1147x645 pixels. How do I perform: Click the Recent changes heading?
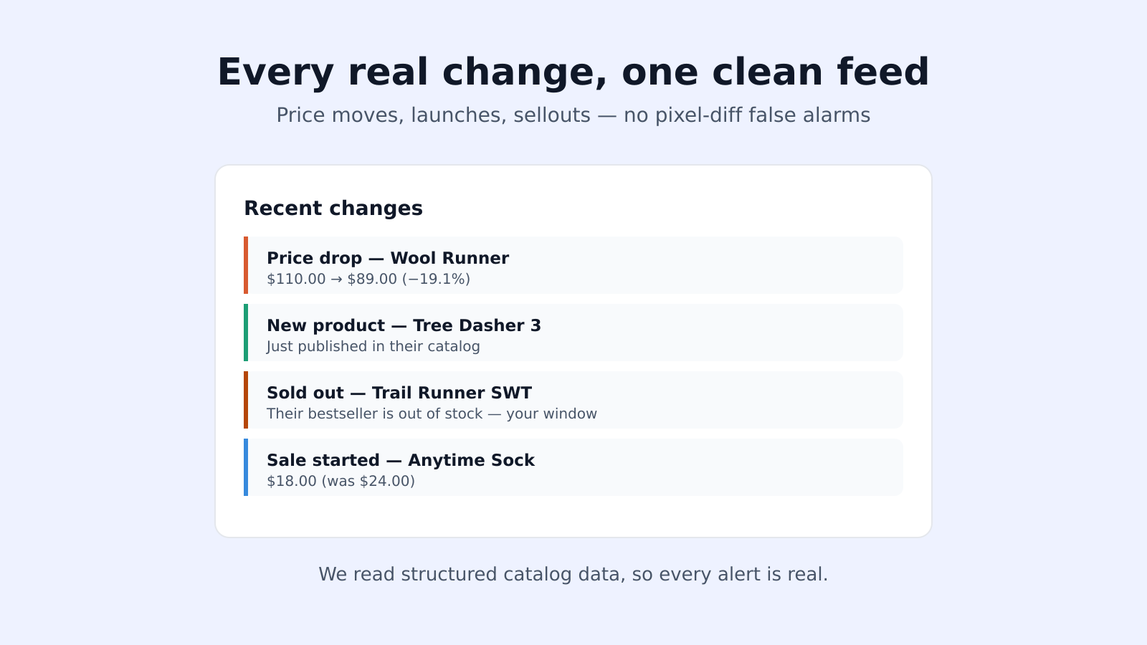333,209
